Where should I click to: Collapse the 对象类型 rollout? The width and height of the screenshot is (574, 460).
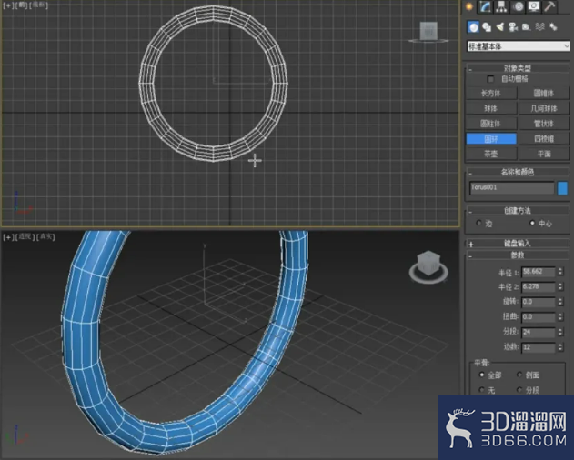518,68
